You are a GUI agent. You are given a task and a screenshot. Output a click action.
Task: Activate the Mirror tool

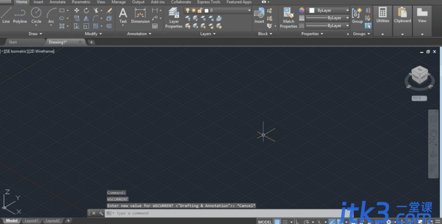click(86, 18)
